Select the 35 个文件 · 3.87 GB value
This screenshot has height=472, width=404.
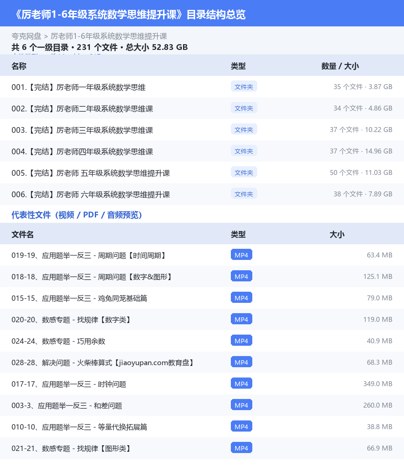click(x=363, y=87)
